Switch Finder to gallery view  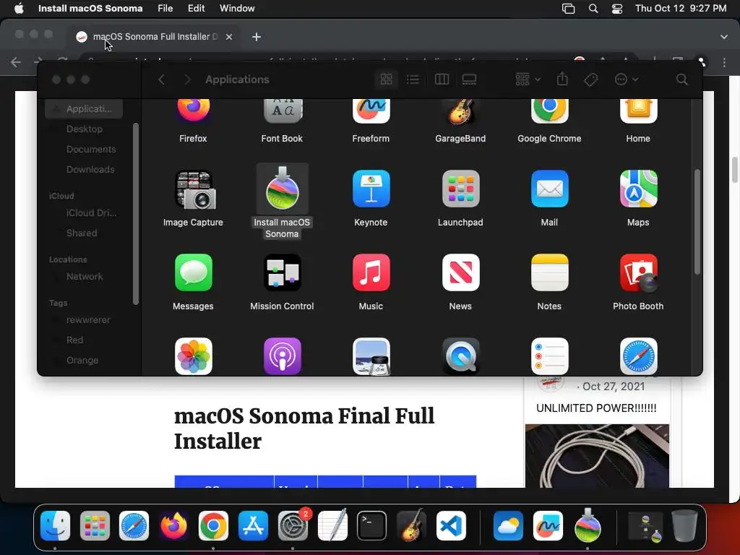[x=469, y=79]
